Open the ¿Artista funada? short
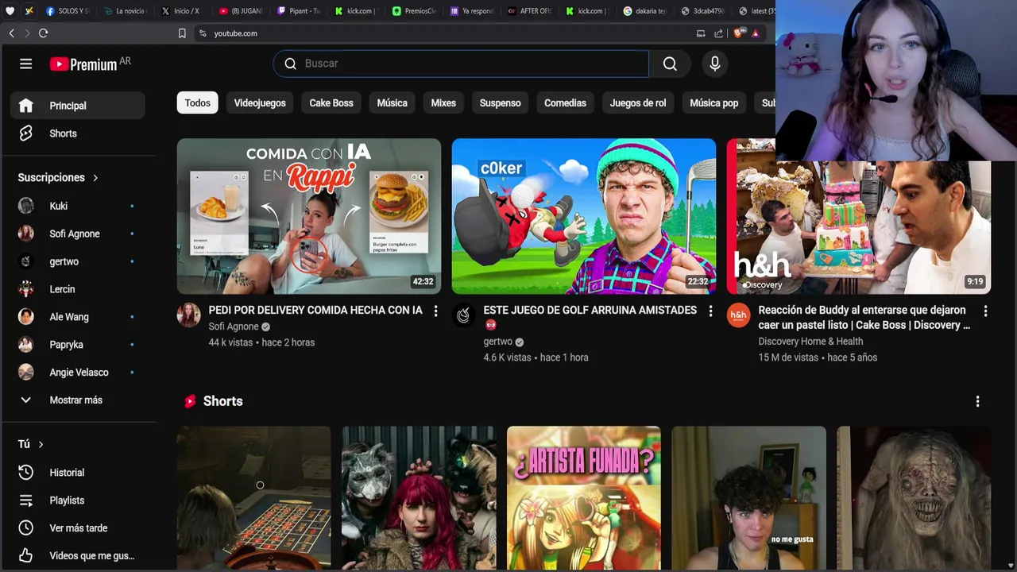 [x=584, y=498]
